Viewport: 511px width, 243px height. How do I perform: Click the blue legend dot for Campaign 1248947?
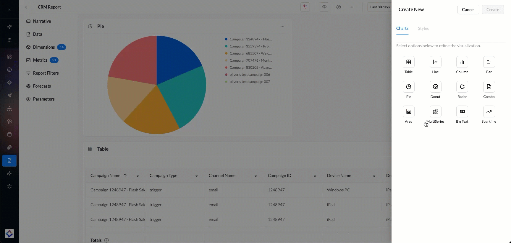coord(226,39)
